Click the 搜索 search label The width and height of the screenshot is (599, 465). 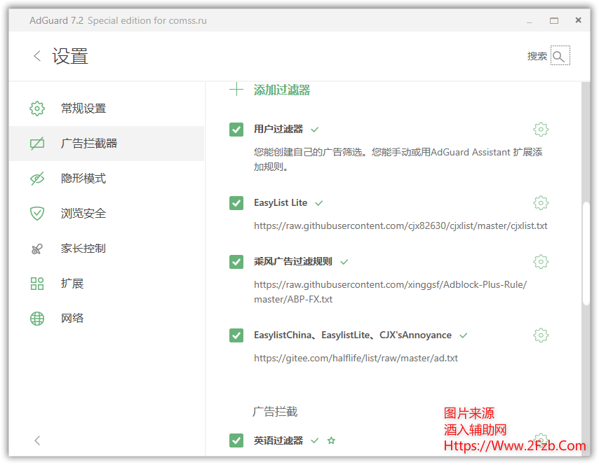[x=537, y=56]
